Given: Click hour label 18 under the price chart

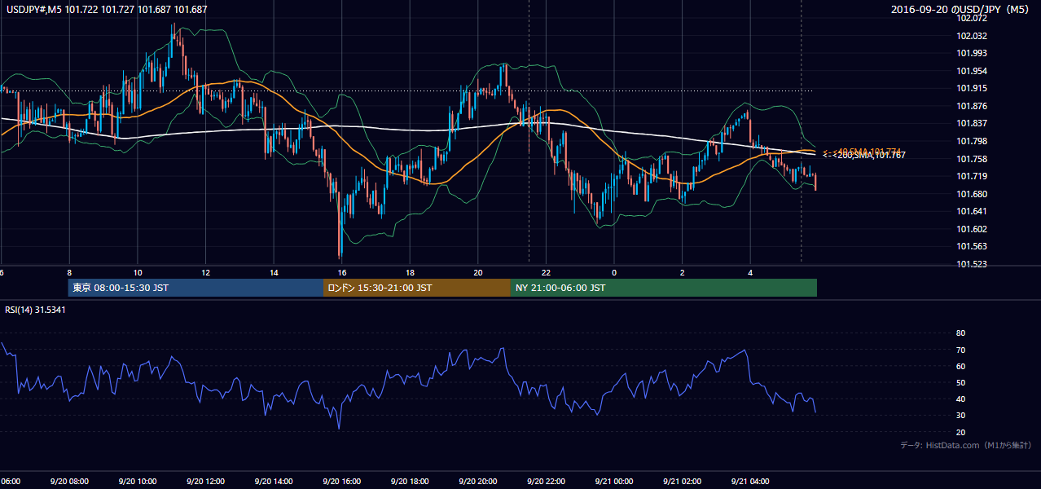Looking at the screenshot, I should click(410, 273).
